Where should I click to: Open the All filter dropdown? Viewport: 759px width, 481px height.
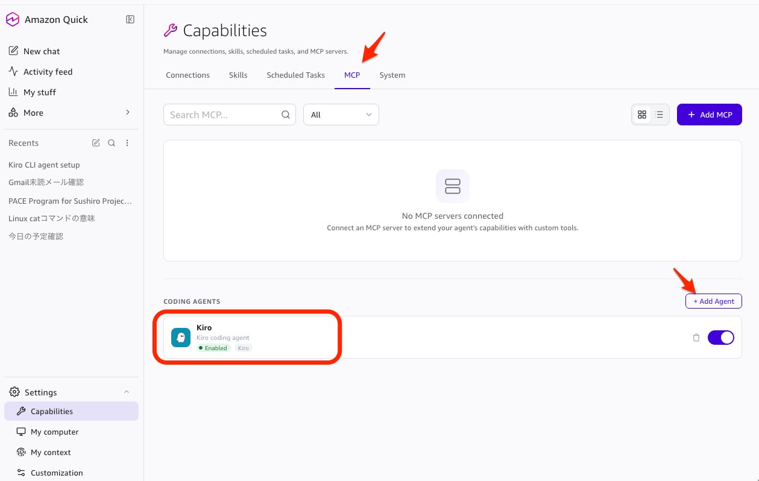[x=341, y=115]
